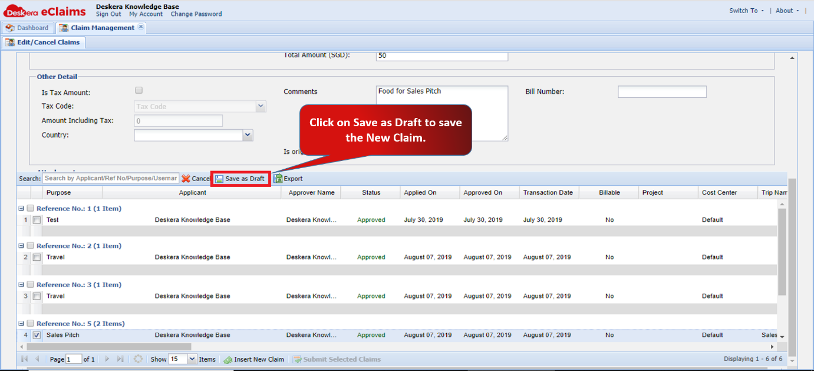Open the Change Password link
The image size is (814, 371).
[x=196, y=14]
